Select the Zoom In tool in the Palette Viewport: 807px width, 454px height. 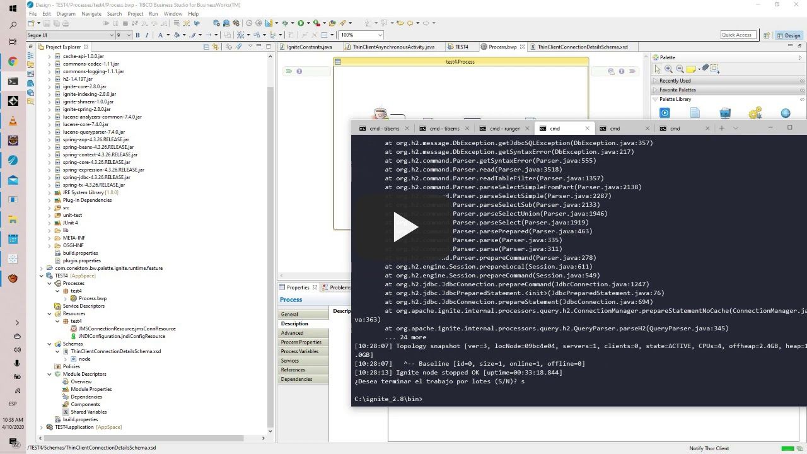pyautogui.click(x=669, y=68)
